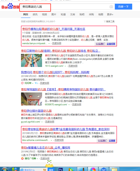The width and height of the screenshot is (140, 171).
Task: Open the colorful pinwheel taskbar icon
Action: (x=93, y=169)
